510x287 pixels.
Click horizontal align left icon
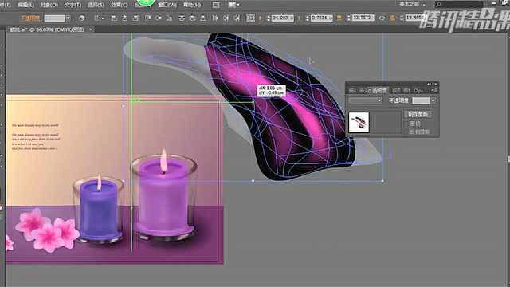click(114, 18)
